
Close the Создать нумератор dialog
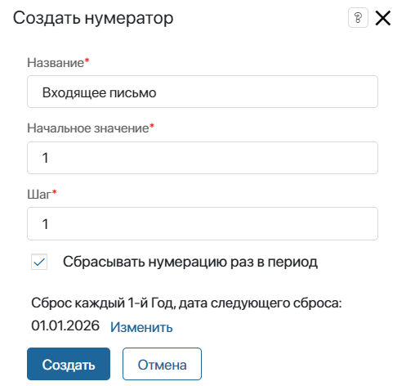pyautogui.click(x=383, y=18)
